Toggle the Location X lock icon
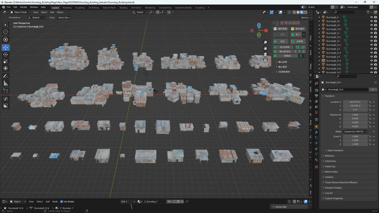This screenshot has width=379, height=213. [x=370, y=102]
